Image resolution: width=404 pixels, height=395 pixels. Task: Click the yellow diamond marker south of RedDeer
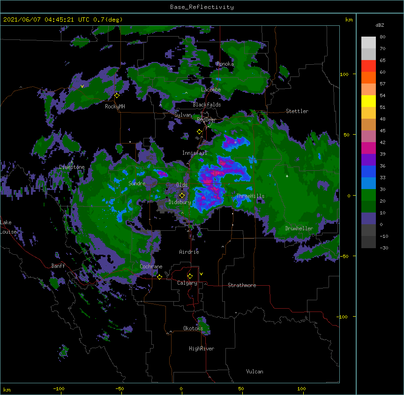point(199,132)
